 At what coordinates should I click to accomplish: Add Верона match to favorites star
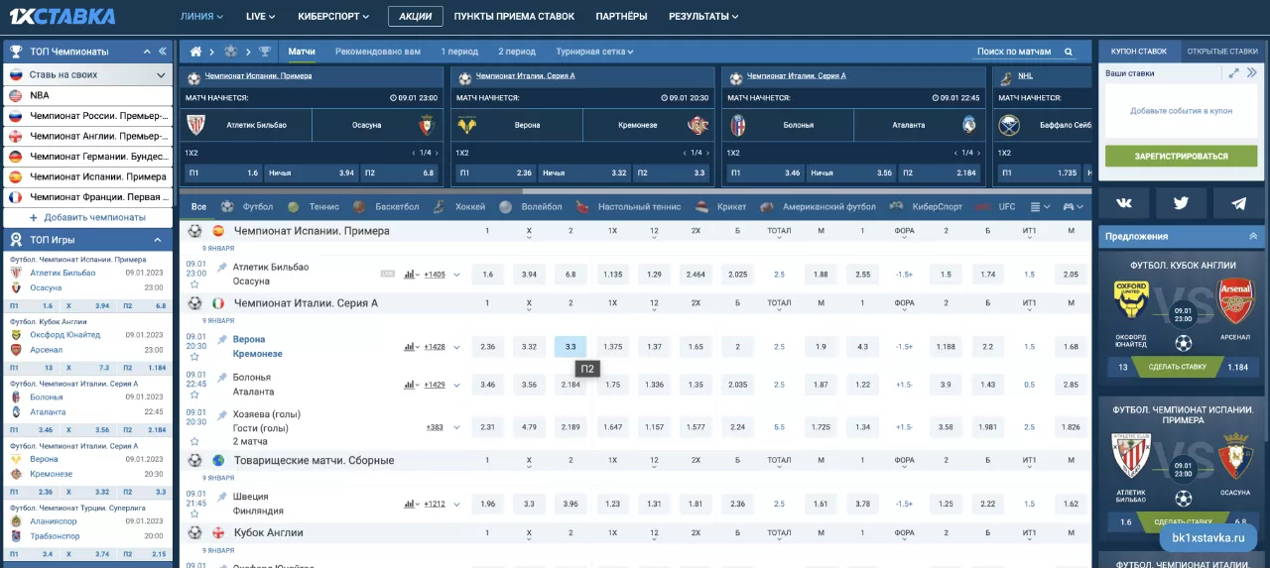[x=194, y=357]
